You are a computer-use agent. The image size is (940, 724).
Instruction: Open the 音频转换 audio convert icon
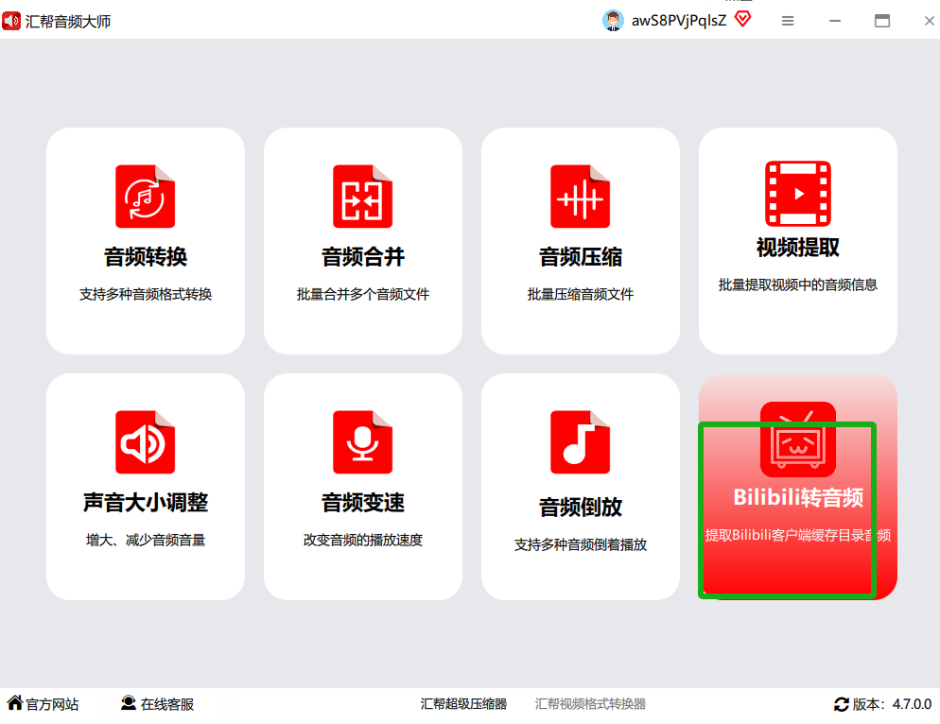point(145,197)
